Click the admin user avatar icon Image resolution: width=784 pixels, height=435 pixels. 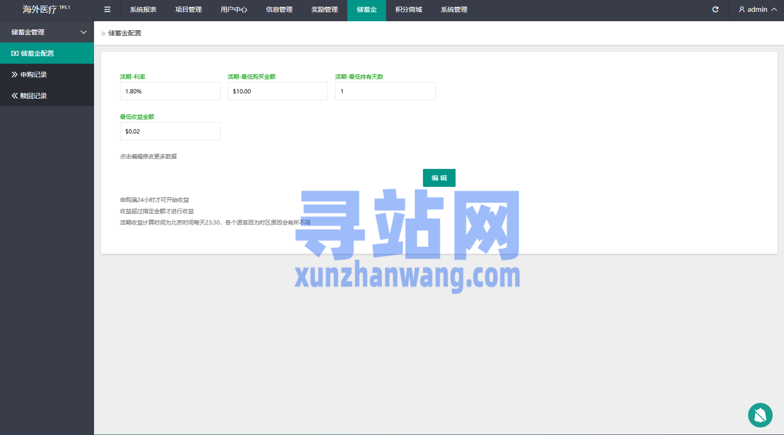(x=742, y=9)
